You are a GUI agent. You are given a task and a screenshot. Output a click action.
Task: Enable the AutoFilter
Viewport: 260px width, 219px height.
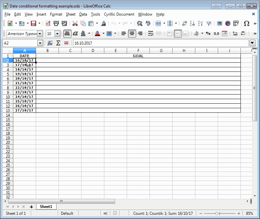[209, 23]
